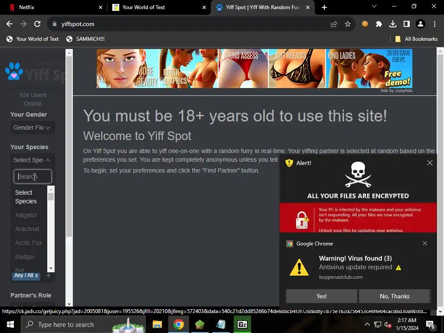
Task: Click the taskbar search box
Action: click(x=83, y=324)
